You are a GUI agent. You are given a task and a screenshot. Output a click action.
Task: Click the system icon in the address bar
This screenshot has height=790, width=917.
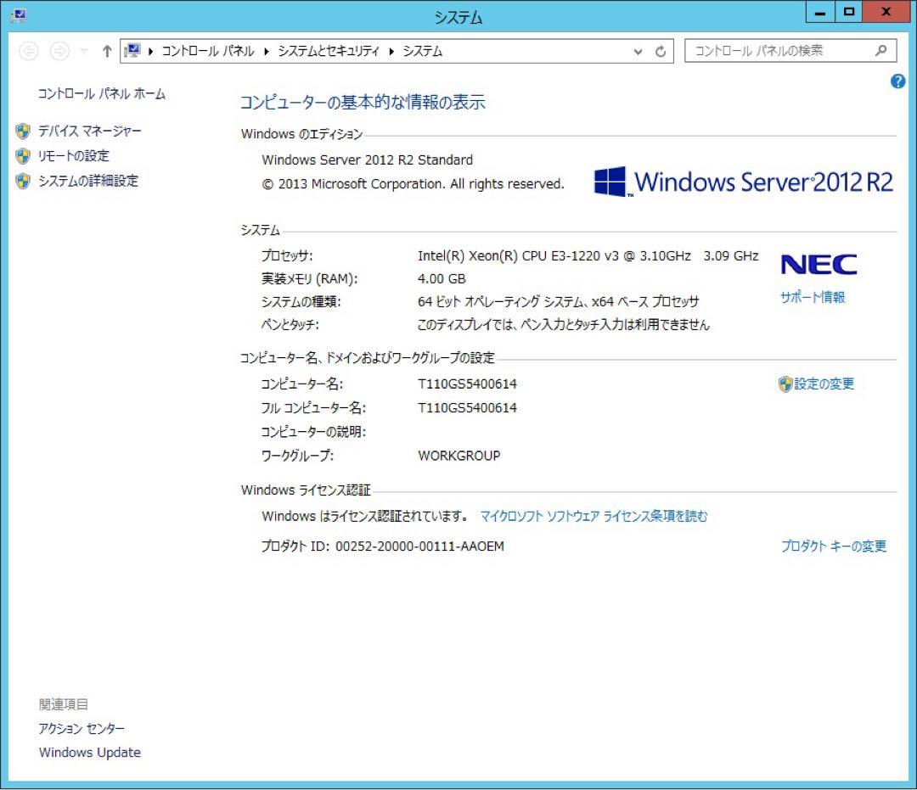[x=132, y=51]
